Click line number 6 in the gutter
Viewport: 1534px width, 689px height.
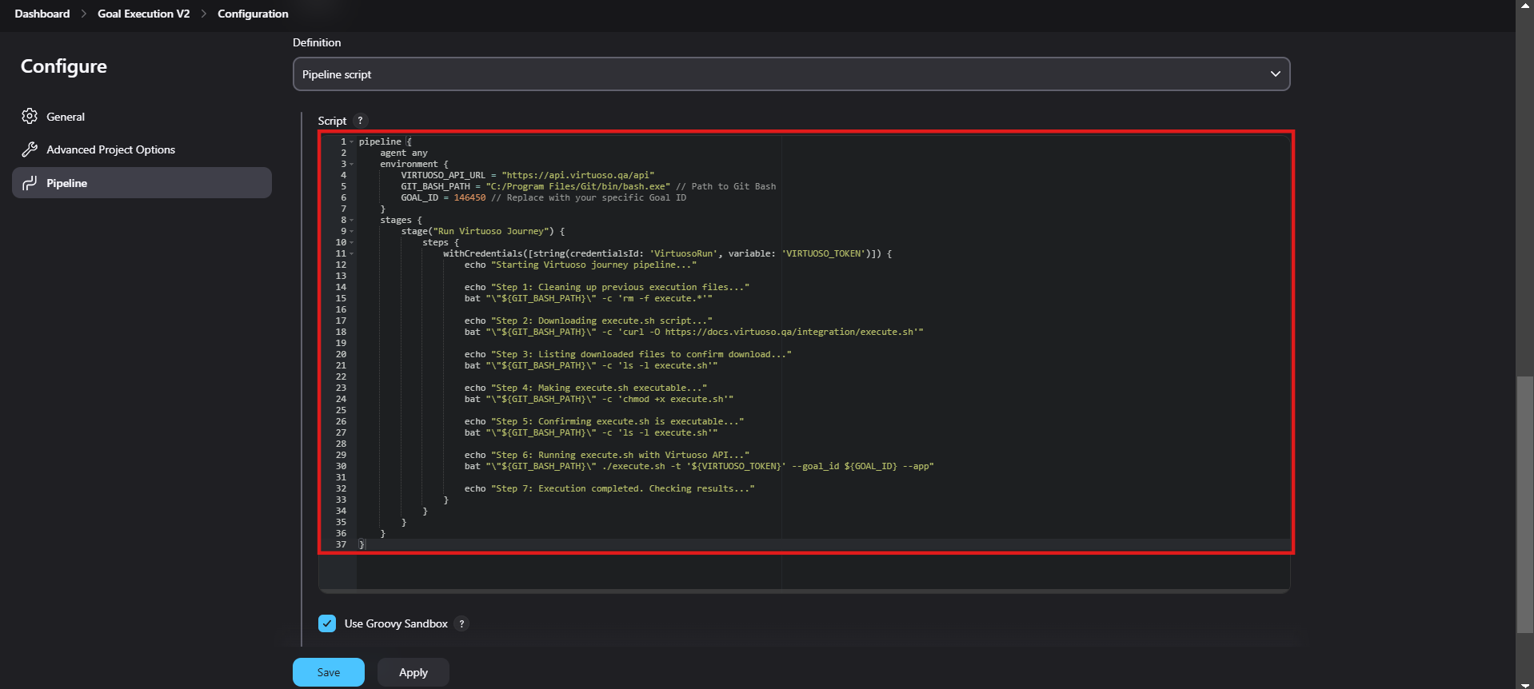[344, 197]
